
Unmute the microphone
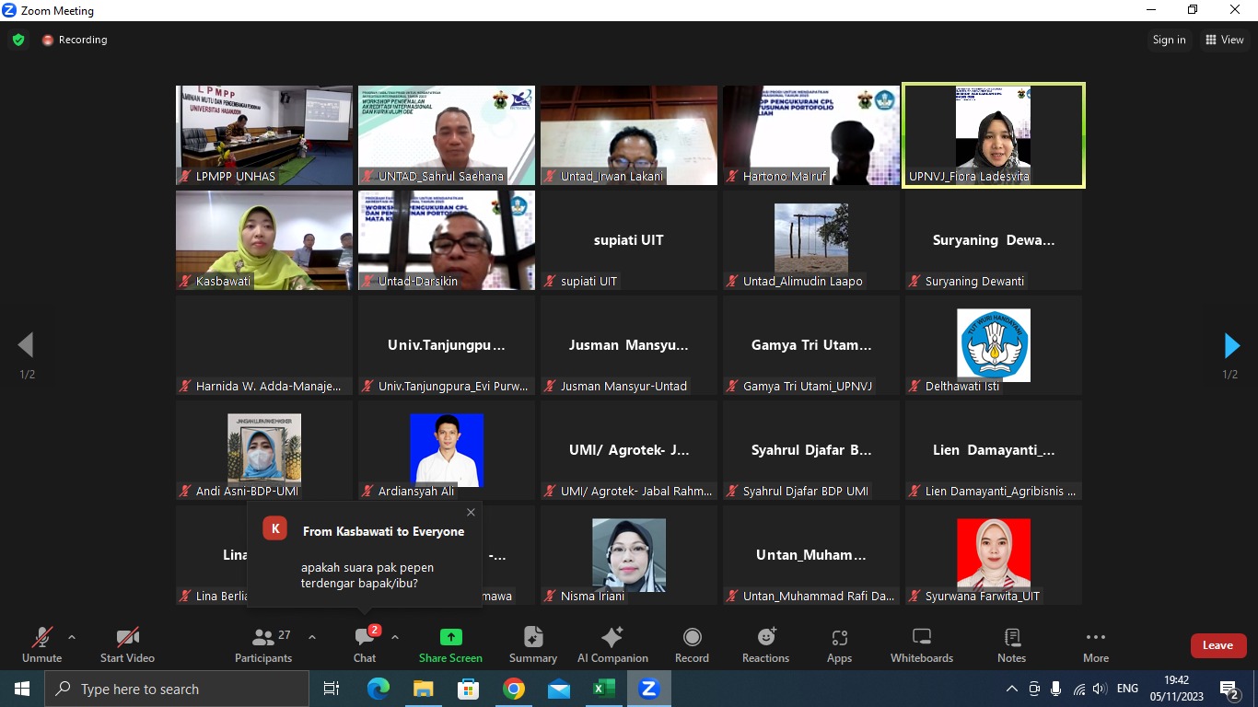click(41, 644)
